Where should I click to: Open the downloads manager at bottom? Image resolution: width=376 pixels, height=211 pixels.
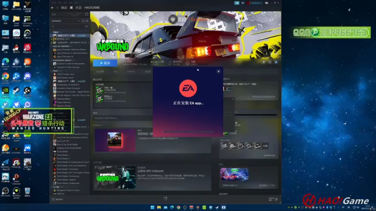[x=165, y=198]
